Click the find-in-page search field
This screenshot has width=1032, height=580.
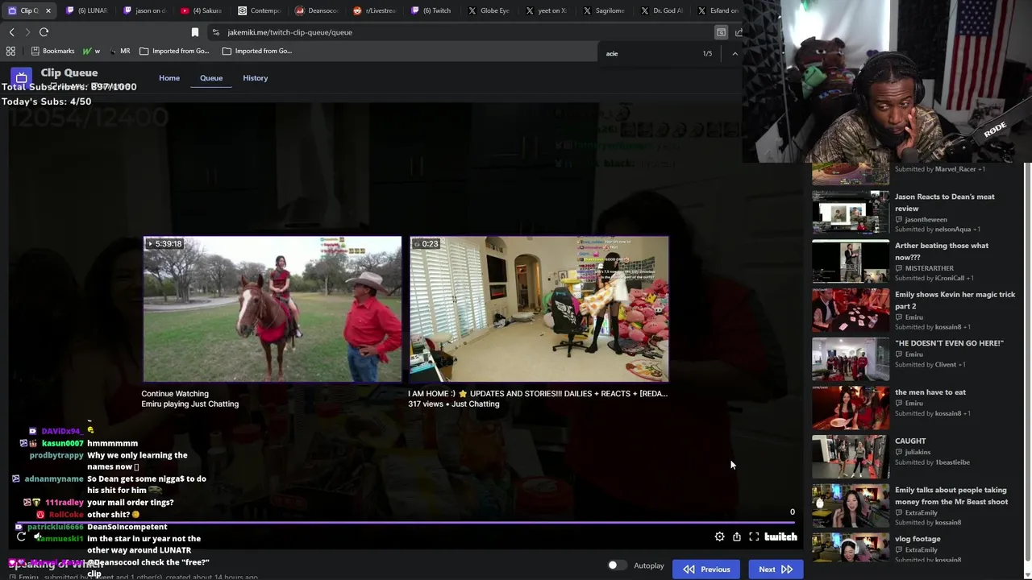point(649,53)
